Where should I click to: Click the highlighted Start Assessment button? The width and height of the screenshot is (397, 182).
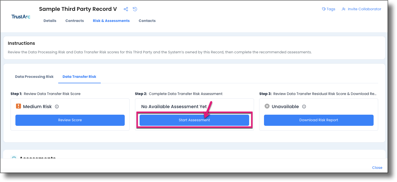point(194,120)
